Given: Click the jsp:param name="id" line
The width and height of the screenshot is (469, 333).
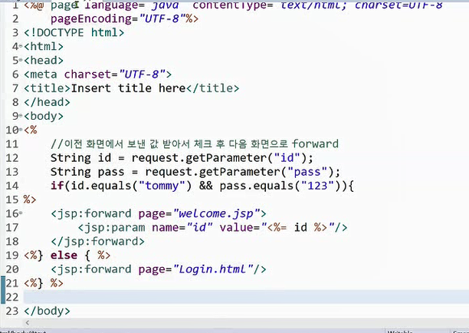Looking at the screenshot, I should coord(213,228).
